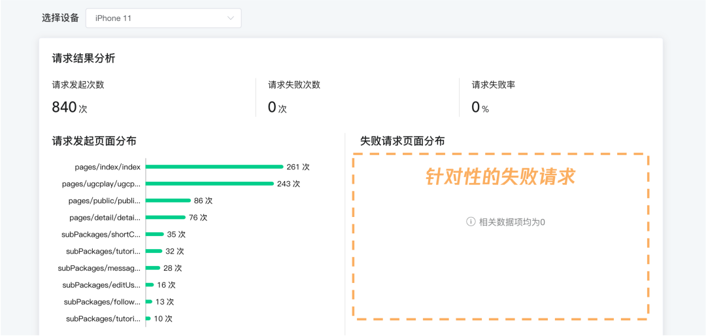This screenshot has height=336, width=706.
Task: Click the 请求失败率 0% value
Action: click(480, 107)
